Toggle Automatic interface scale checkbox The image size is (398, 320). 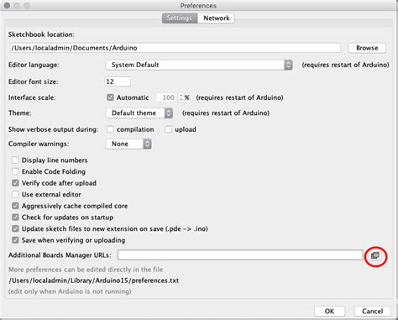pos(110,97)
